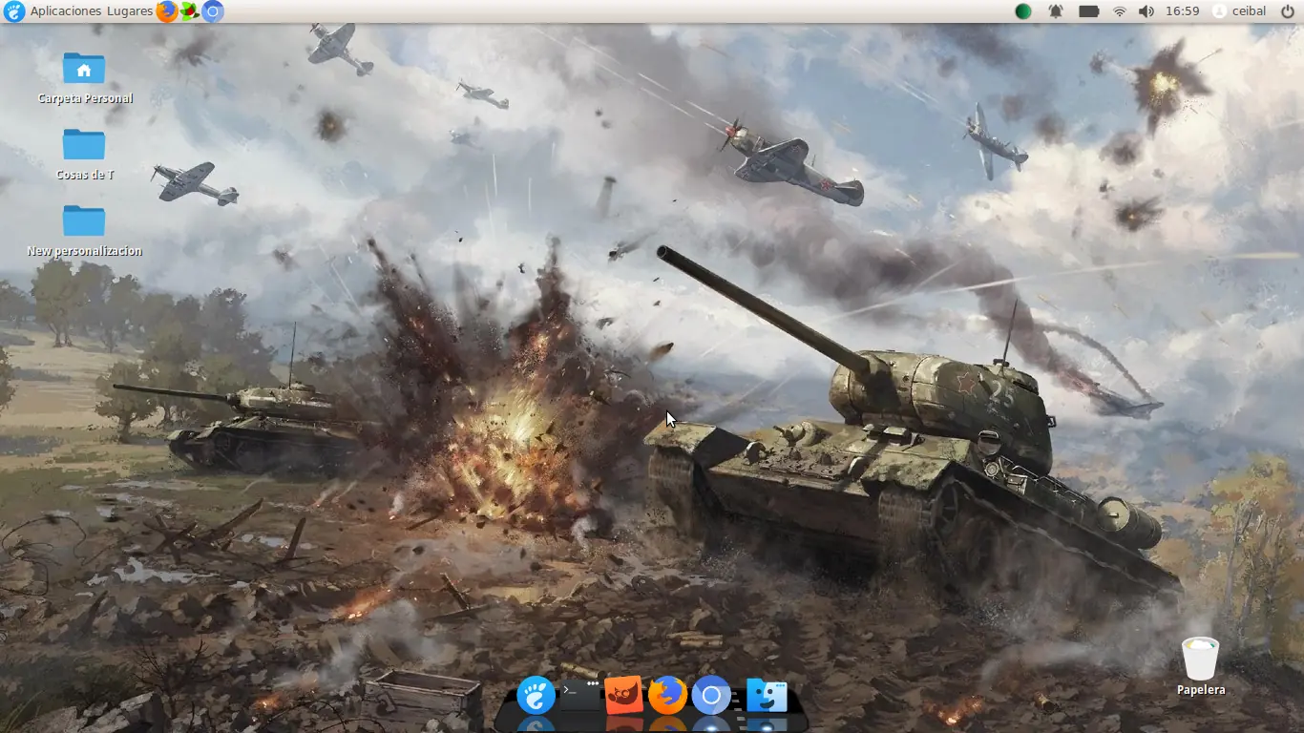Open the volume speaker indicator
The image size is (1304, 733).
[x=1146, y=11]
